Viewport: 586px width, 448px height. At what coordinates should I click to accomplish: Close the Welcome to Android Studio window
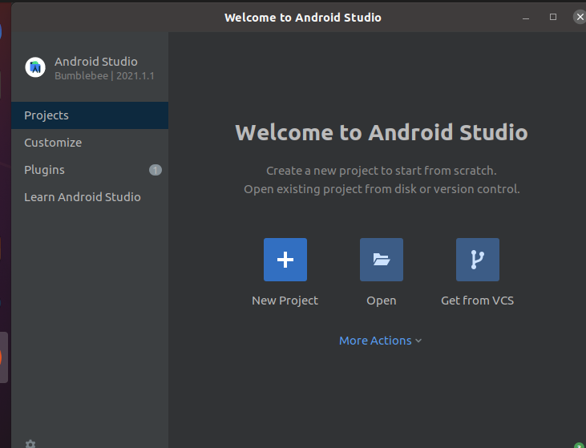580,17
